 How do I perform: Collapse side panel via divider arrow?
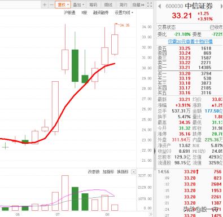coord(155,151)
